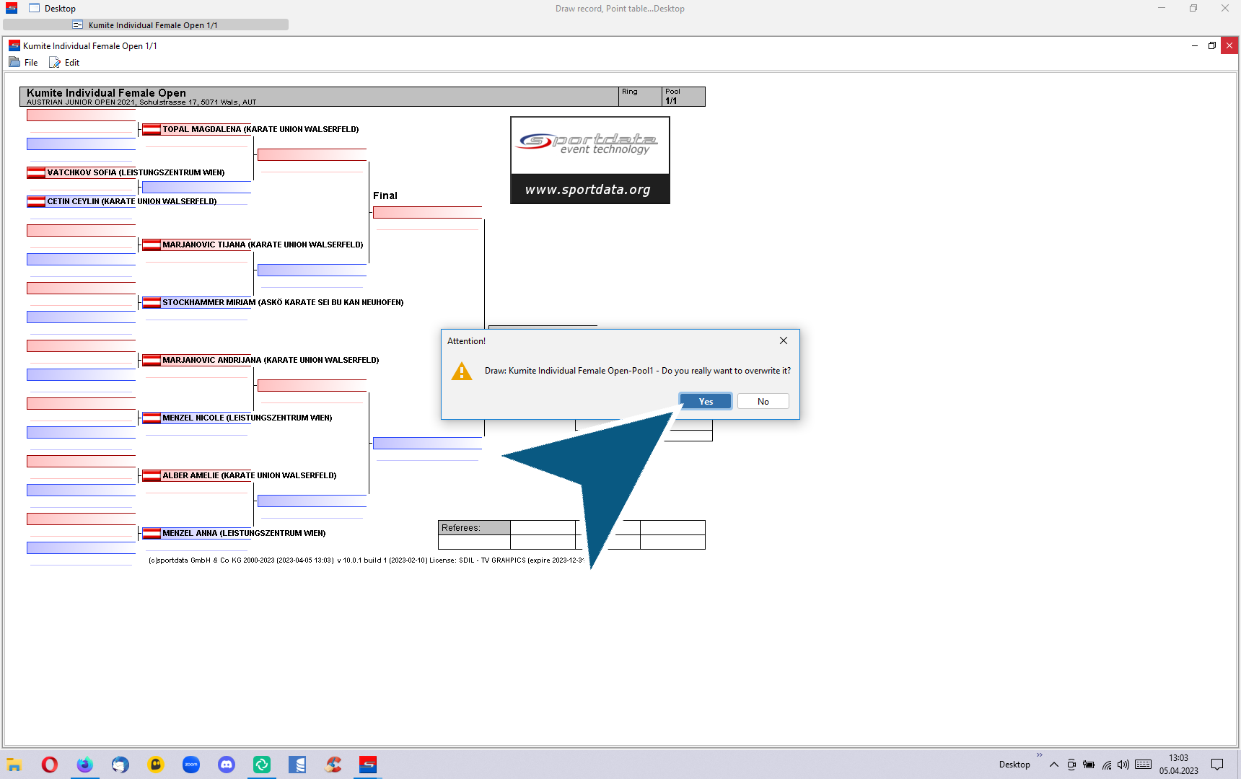Click the Final label in the bracket
Screen dimensions: 1241x779
pos(385,195)
